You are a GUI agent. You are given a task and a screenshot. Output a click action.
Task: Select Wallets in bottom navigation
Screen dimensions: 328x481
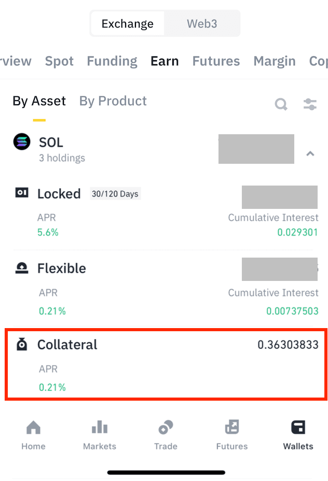point(298,435)
